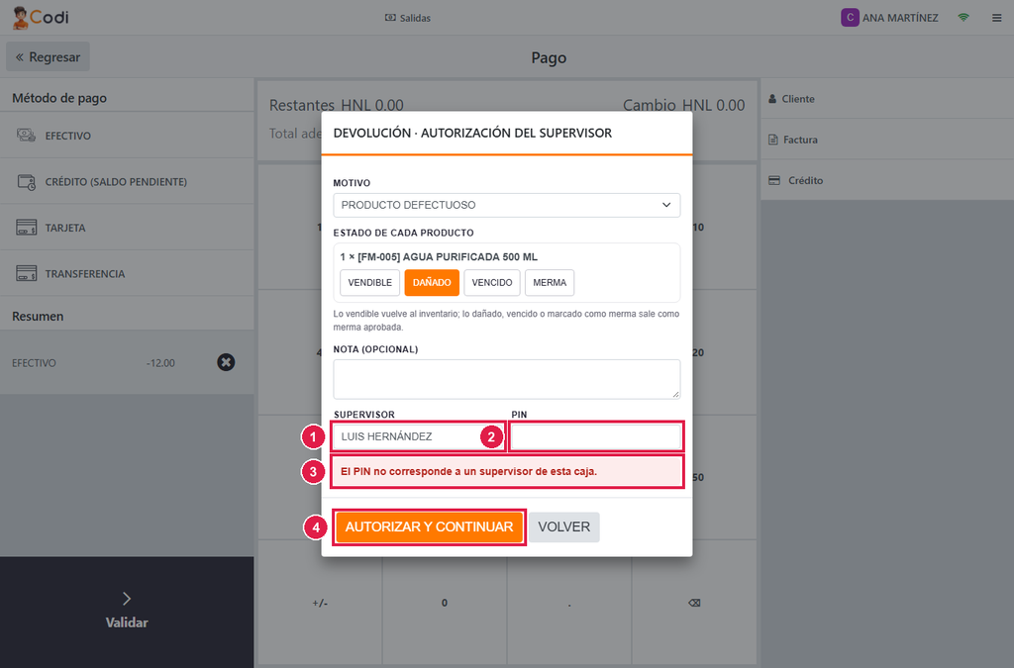Screen dimensions: 1014x668
Task: Mark product state as Vendible
Action: (370, 282)
